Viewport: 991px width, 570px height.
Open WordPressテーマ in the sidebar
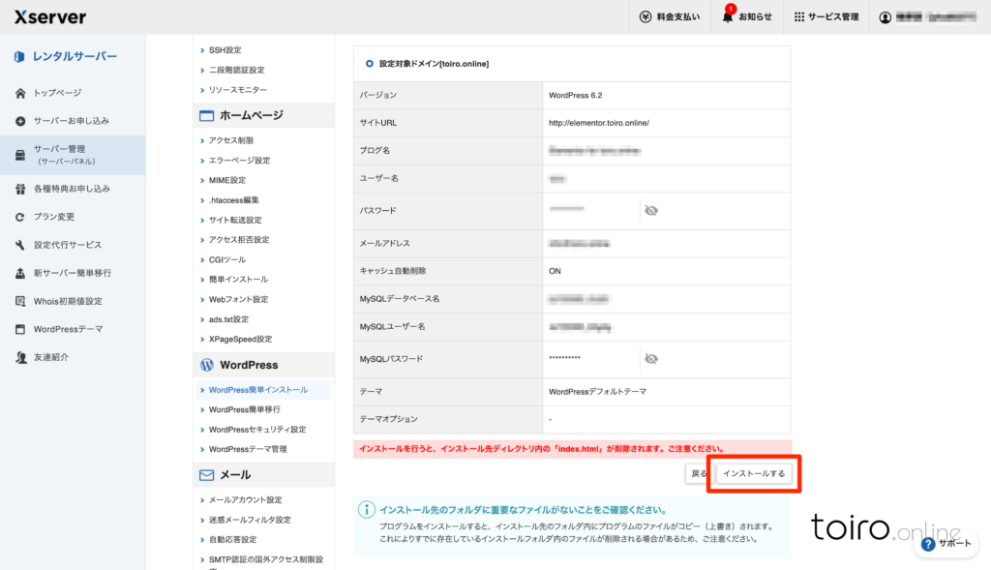tap(68, 329)
